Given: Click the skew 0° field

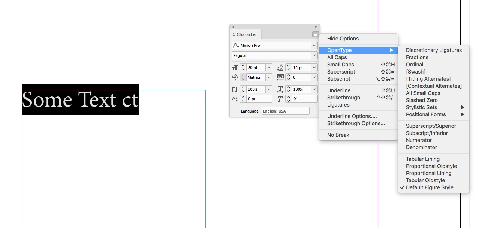Looking at the screenshot, I should (304, 99).
